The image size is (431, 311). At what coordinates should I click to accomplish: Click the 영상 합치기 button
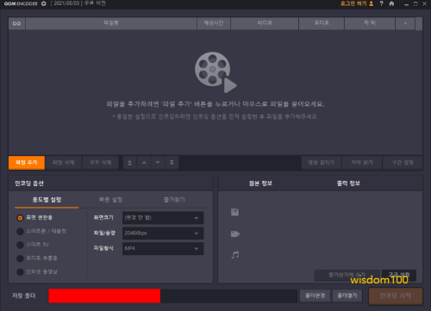(x=322, y=163)
